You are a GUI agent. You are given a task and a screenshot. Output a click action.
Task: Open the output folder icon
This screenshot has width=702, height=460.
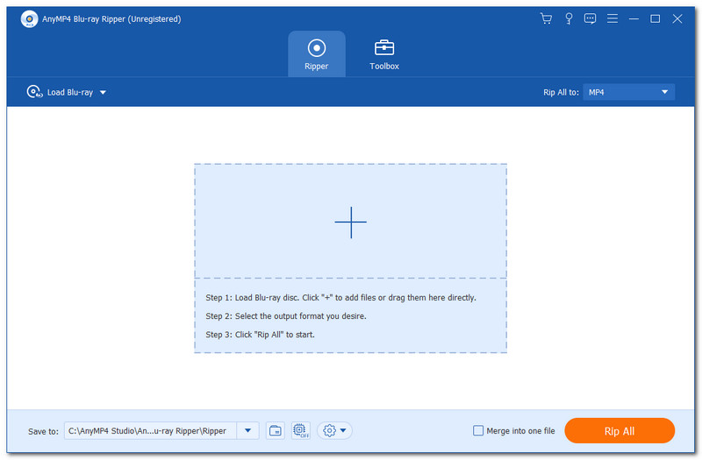tap(276, 430)
